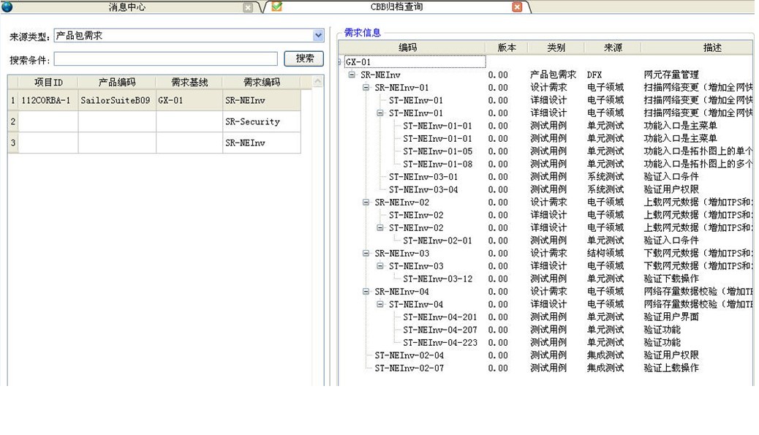Click the left table scrollbar up arrow
This screenshot has height=435, width=759.
[x=317, y=83]
